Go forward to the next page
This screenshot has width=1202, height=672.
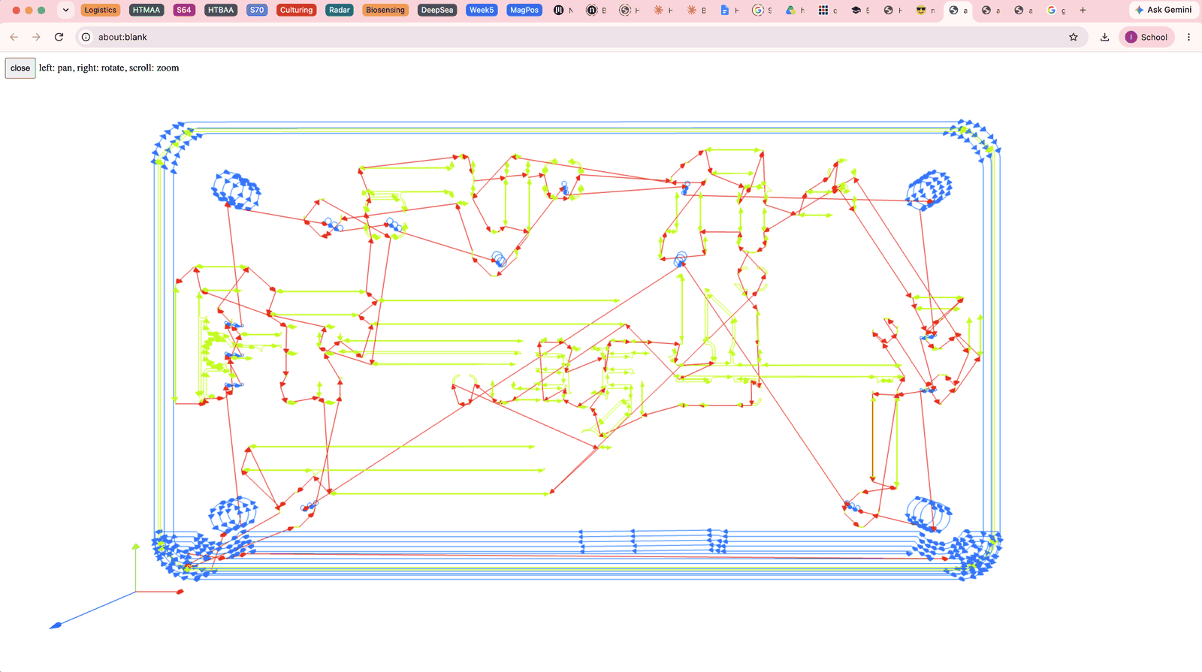coord(36,37)
